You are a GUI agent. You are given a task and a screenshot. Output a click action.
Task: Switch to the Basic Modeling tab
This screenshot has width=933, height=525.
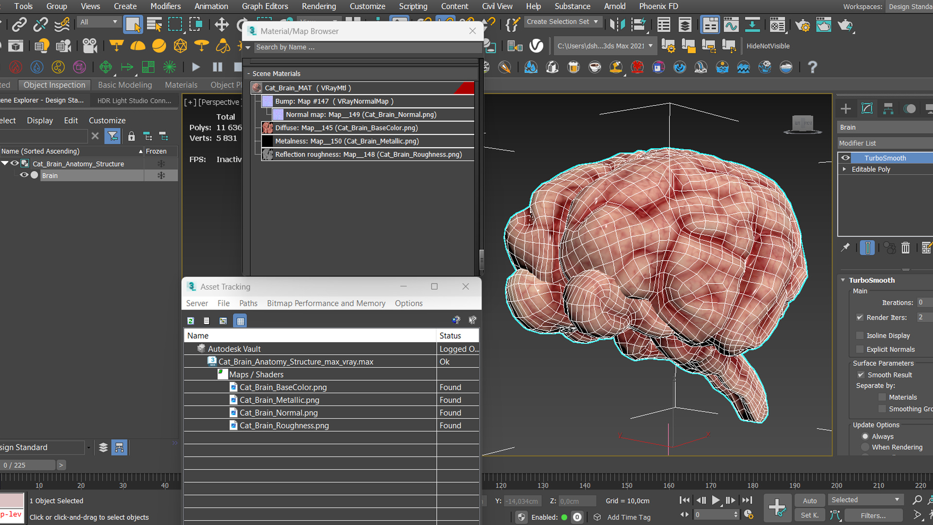pyautogui.click(x=125, y=85)
